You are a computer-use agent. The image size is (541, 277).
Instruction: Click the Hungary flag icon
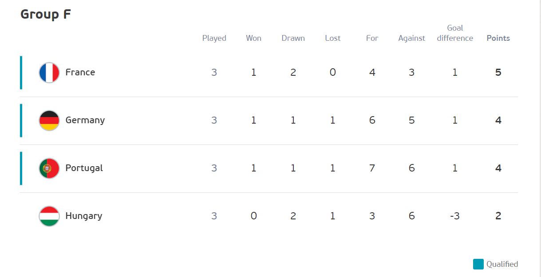coord(49,216)
